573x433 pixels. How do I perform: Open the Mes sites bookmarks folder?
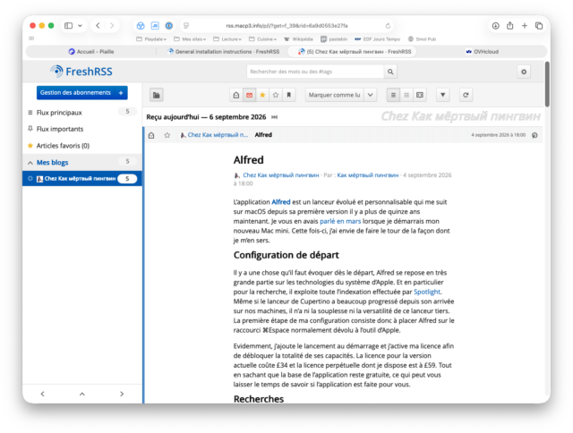tap(190, 39)
